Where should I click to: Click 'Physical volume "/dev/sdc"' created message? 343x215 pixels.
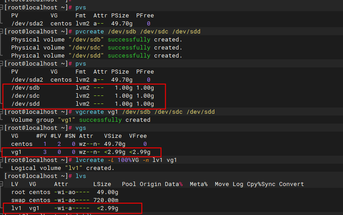coord(96,48)
